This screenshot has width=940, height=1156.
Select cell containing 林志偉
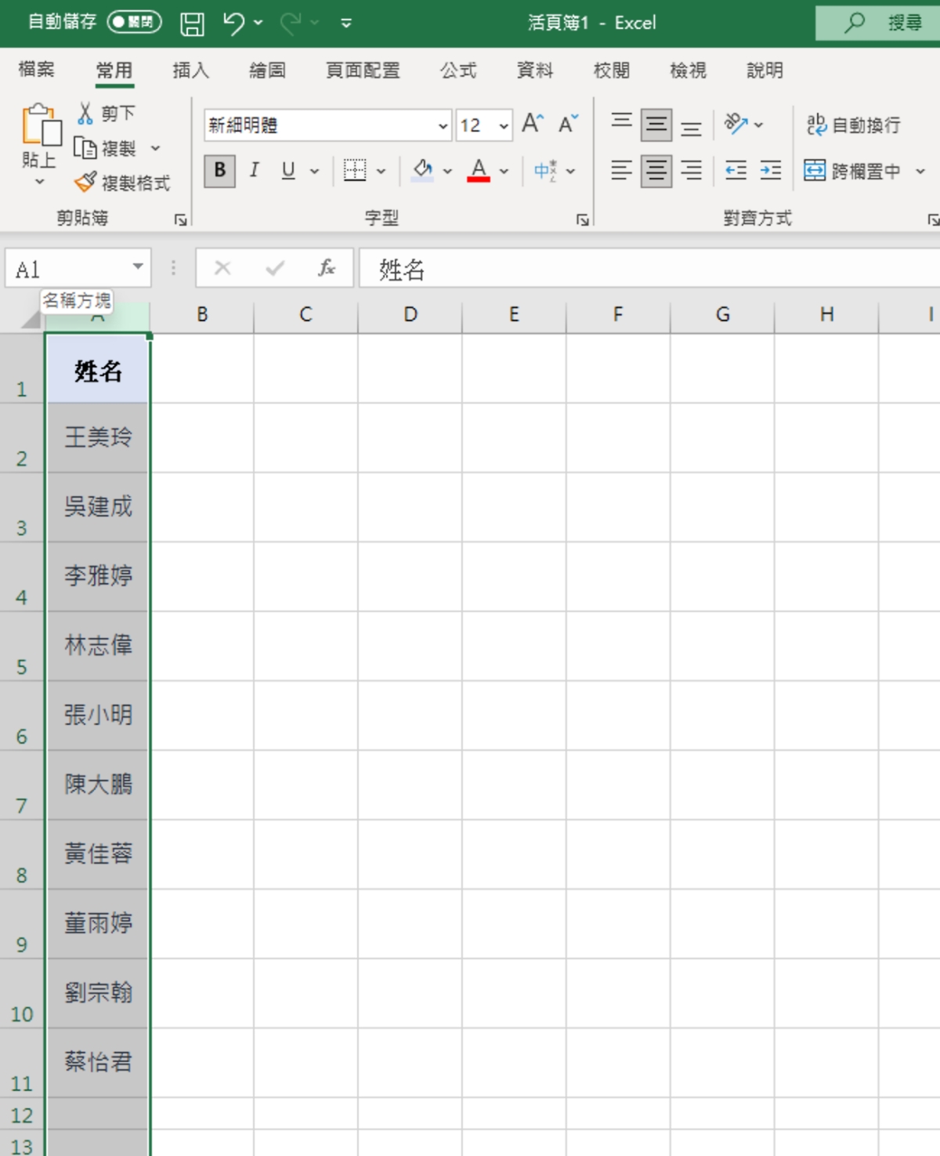tap(98, 646)
